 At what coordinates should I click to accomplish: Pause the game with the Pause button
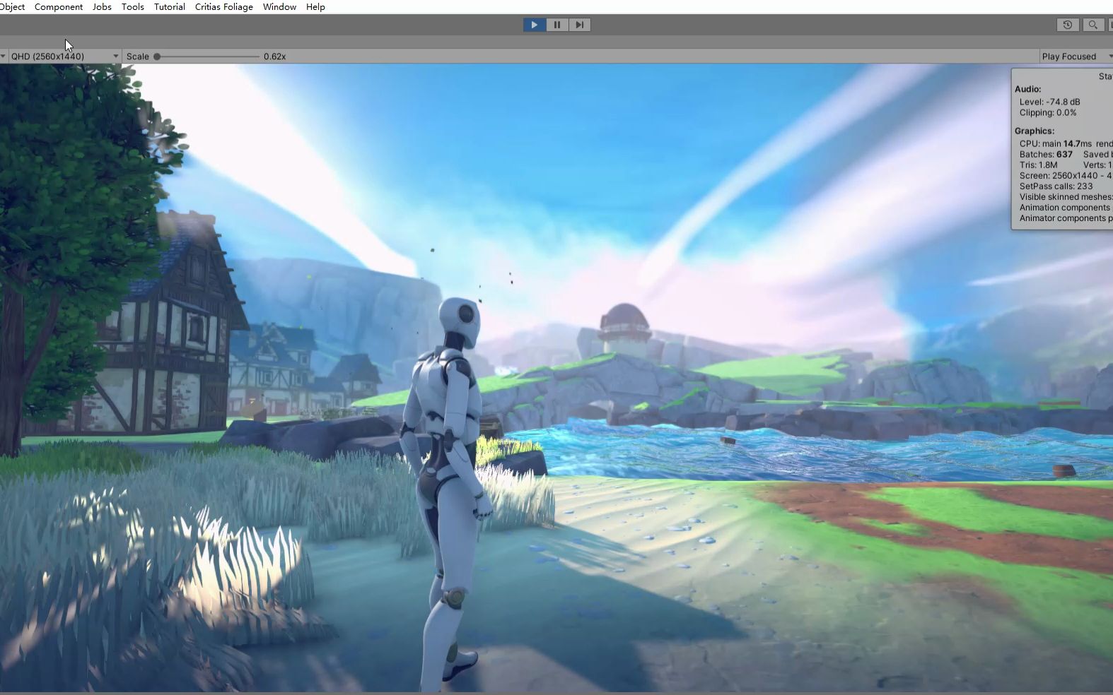[x=556, y=25]
